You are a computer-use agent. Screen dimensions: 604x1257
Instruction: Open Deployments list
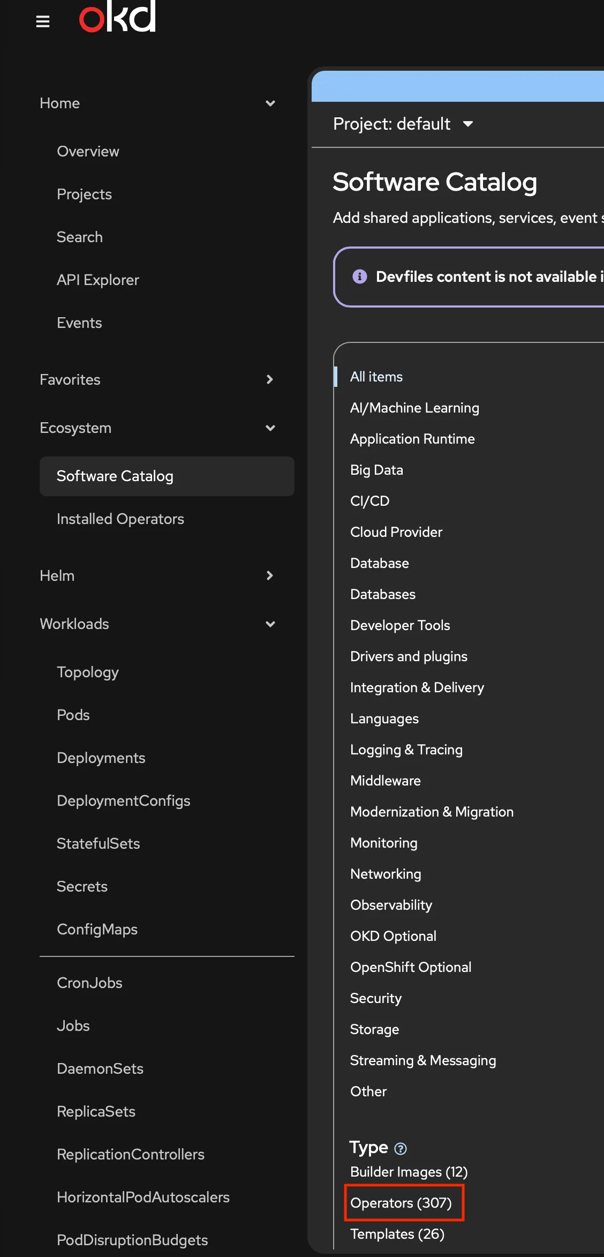tap(101, 758)
